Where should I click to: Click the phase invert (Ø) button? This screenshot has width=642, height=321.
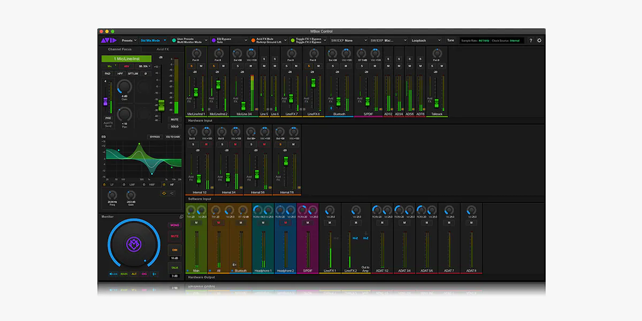(145, 73)
